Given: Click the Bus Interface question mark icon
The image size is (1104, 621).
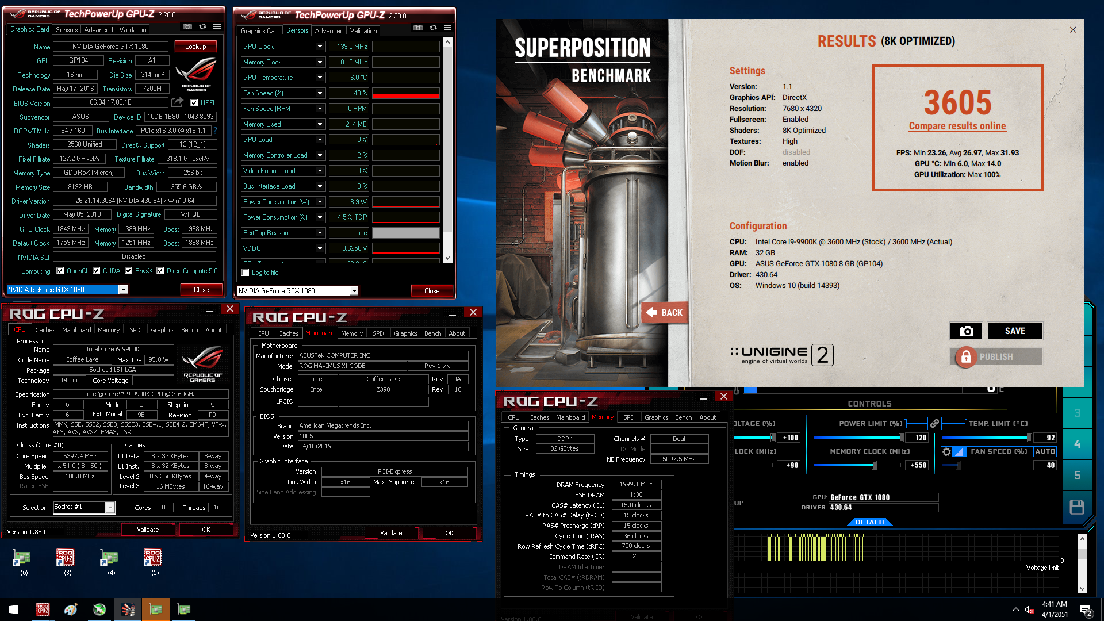Looking at the screenshot, I should point(215,131).
